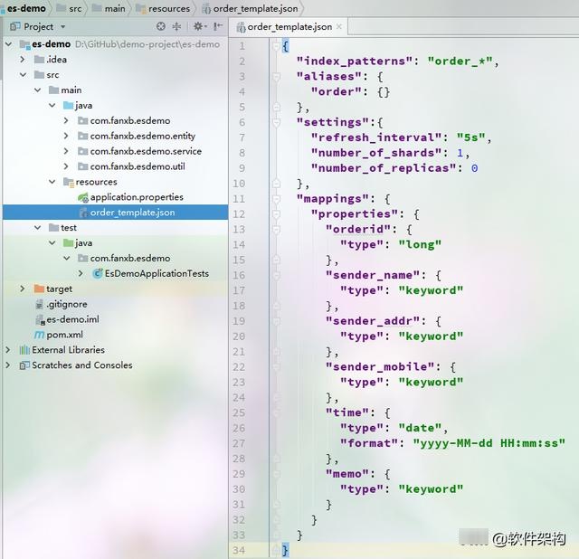The height and width of the screenshot is (559, 579).
Task: Collapse the es-demo project root
Action: (8, 44)
